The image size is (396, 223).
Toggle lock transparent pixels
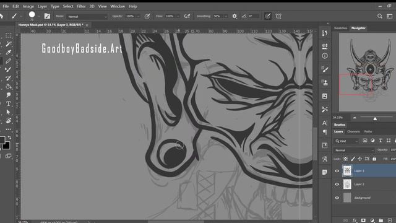tap(345, 159)
